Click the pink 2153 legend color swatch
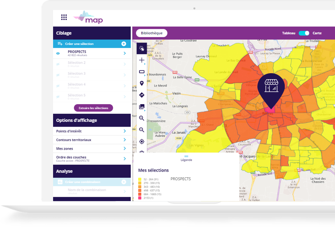Viewport: 335px width, 228px height. [x=140, y=198]
